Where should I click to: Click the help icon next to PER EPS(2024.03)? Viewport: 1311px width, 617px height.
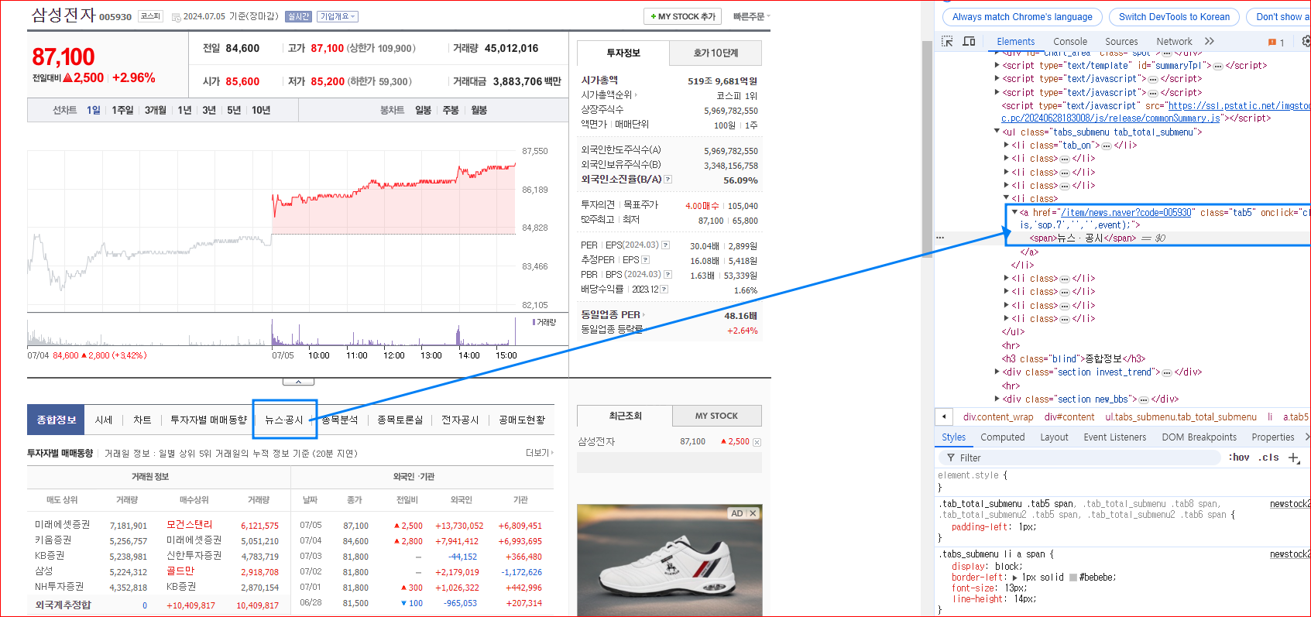[x=665, y=245]
